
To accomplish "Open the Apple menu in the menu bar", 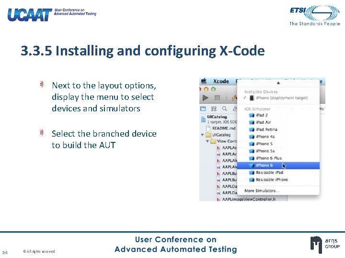I will pyautogui.click(x=204, y=81).
